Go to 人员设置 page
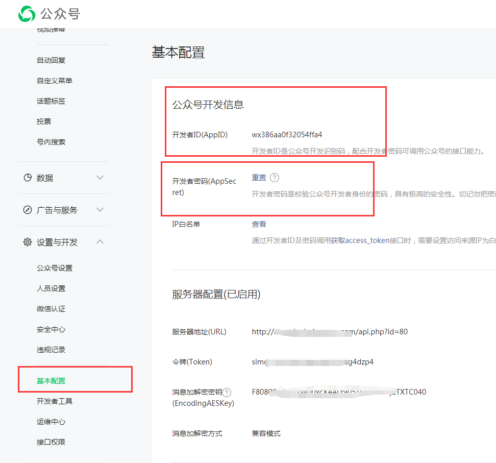This screenshot has width=496, height=463. pos(51,288)
